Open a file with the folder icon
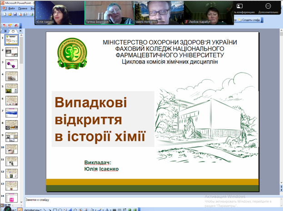 click(x=10, y=14)
